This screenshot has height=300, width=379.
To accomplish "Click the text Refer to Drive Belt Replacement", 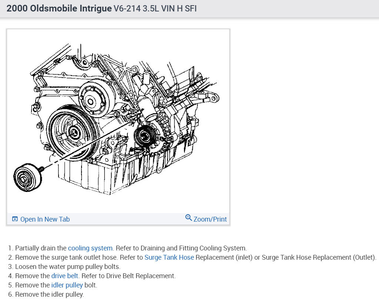I will tap(129, 276).
